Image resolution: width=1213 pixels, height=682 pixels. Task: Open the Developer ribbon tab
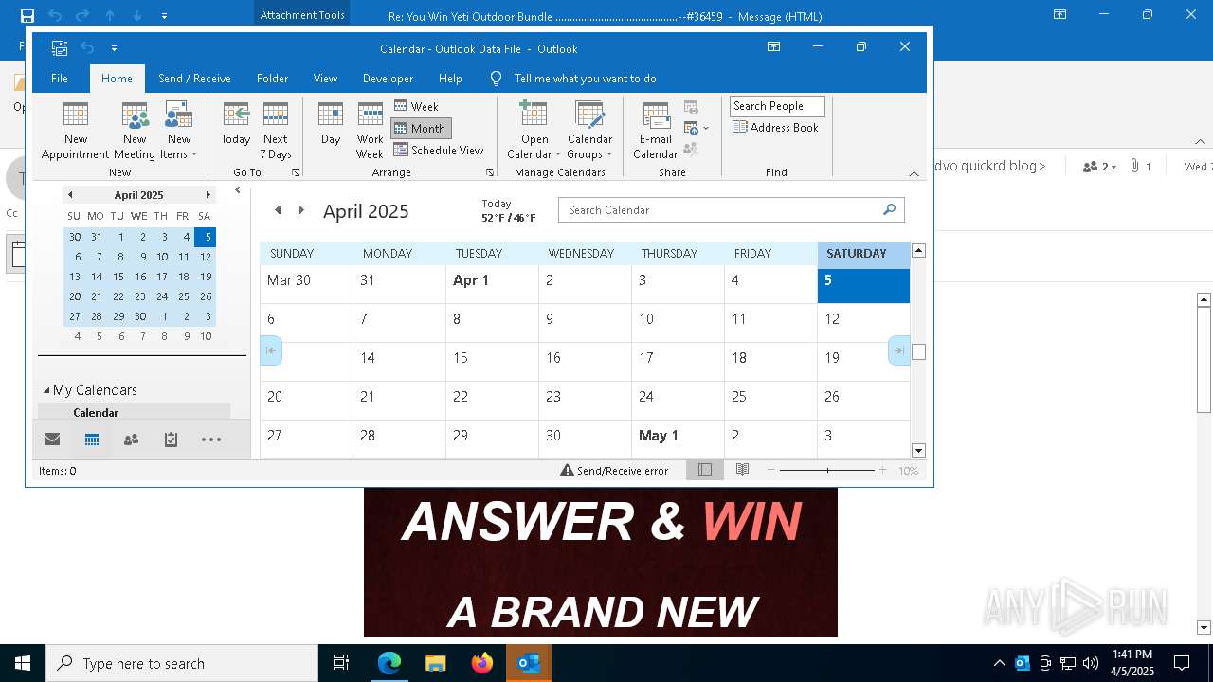(x=388, y=79)
